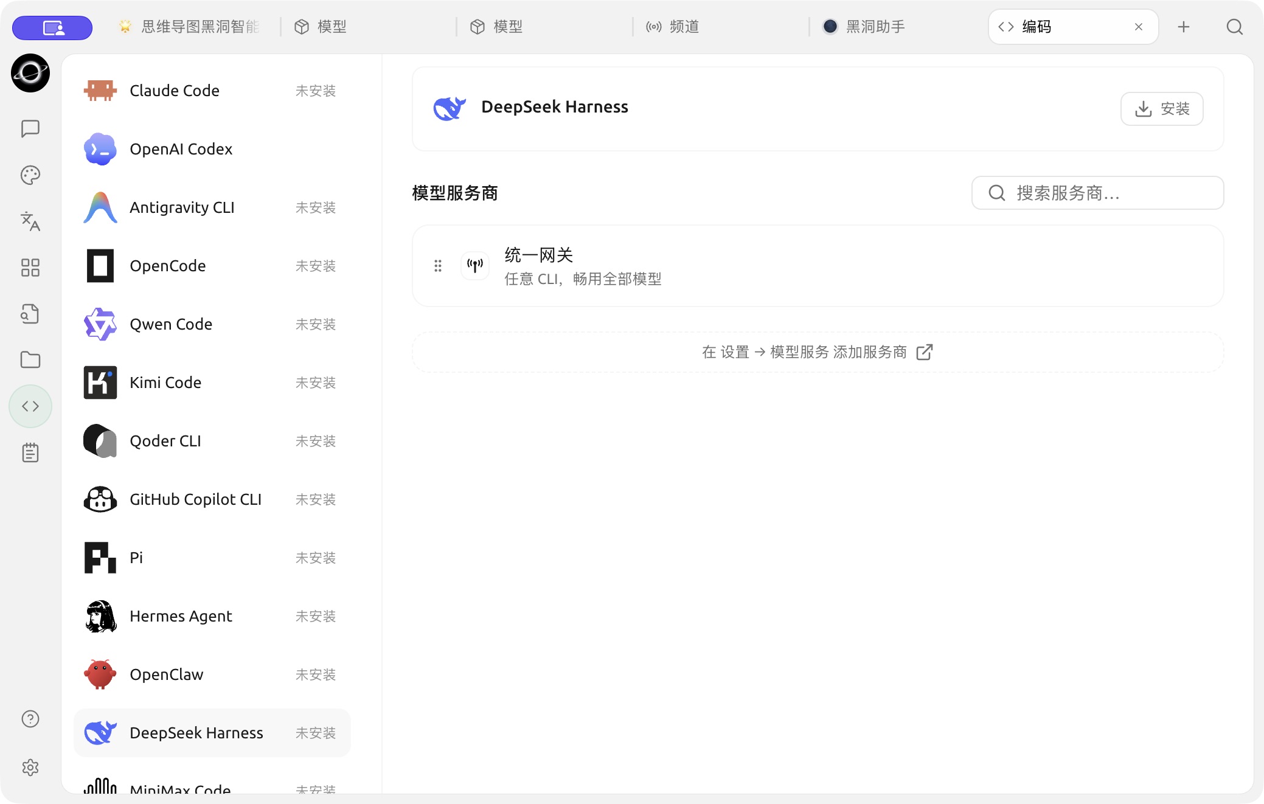This screenshot has height=804, width=1264.
Task: Click the antenna icon of 统一网关
Action: point(475,266)
